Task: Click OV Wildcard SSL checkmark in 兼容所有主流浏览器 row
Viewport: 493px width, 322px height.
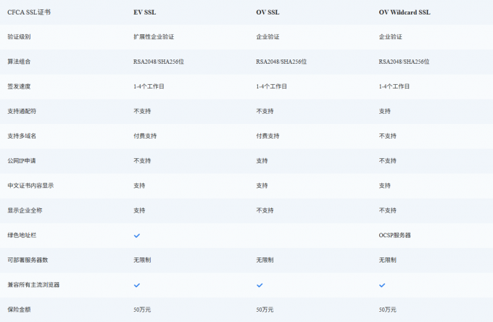Action: [382, 285]
